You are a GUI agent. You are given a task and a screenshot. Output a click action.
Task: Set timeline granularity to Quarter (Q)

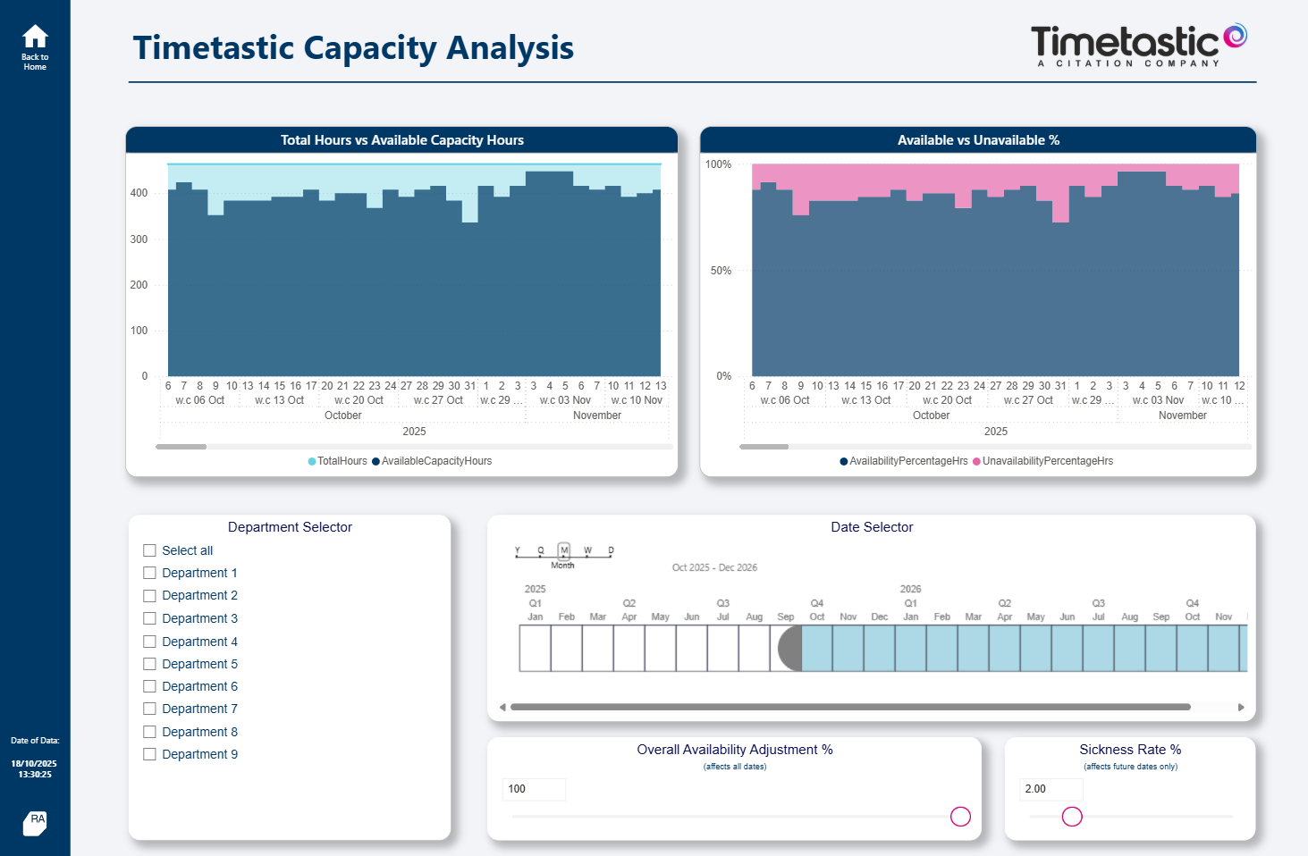(540, 550)
